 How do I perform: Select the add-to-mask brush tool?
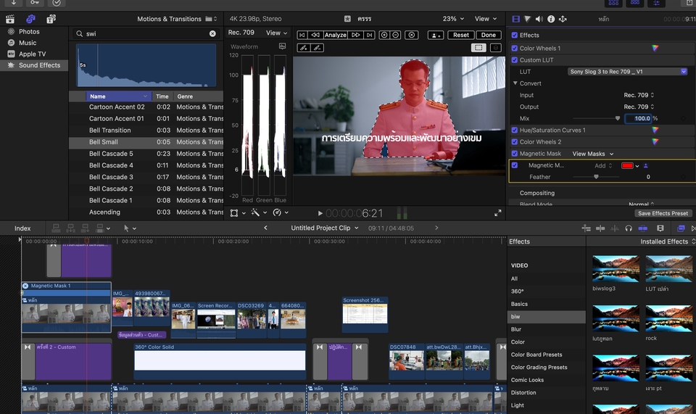point(304,48)
